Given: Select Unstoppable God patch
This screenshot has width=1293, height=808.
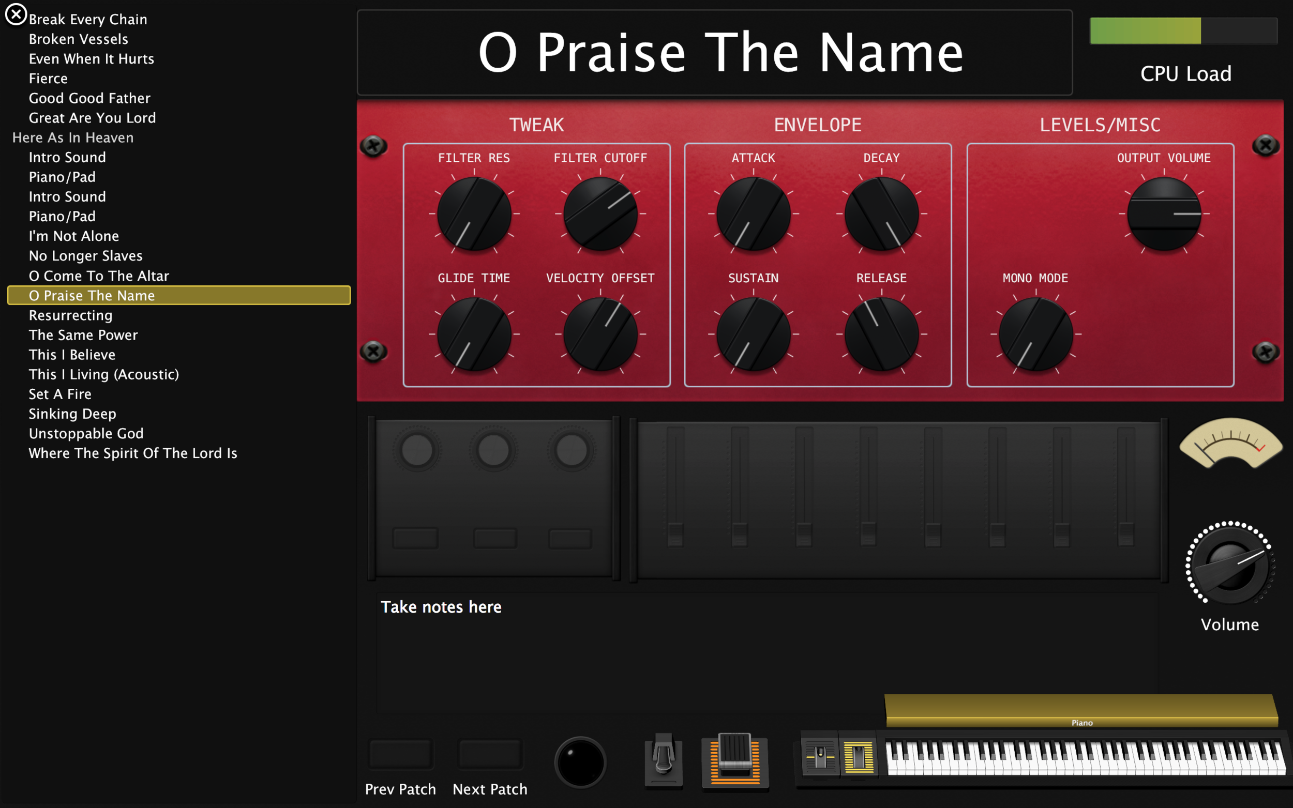Looking at the screenshot, I should point(86,434).
